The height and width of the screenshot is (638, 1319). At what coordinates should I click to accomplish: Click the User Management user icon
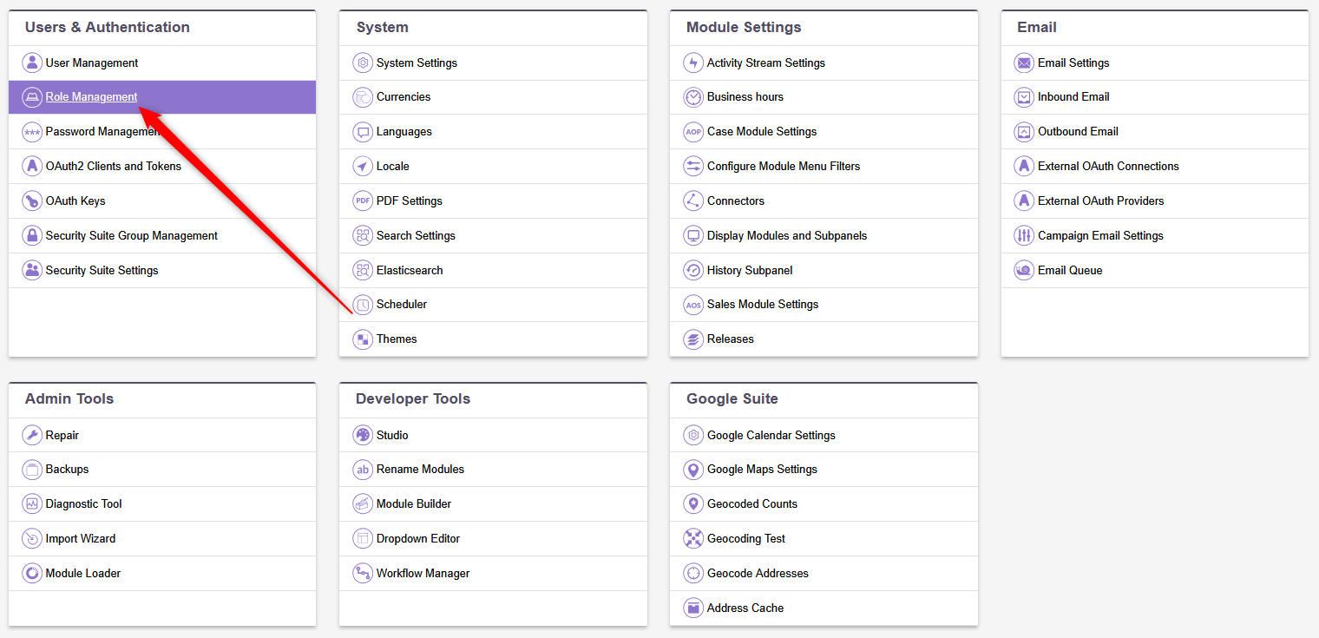(x=31, y=62)
